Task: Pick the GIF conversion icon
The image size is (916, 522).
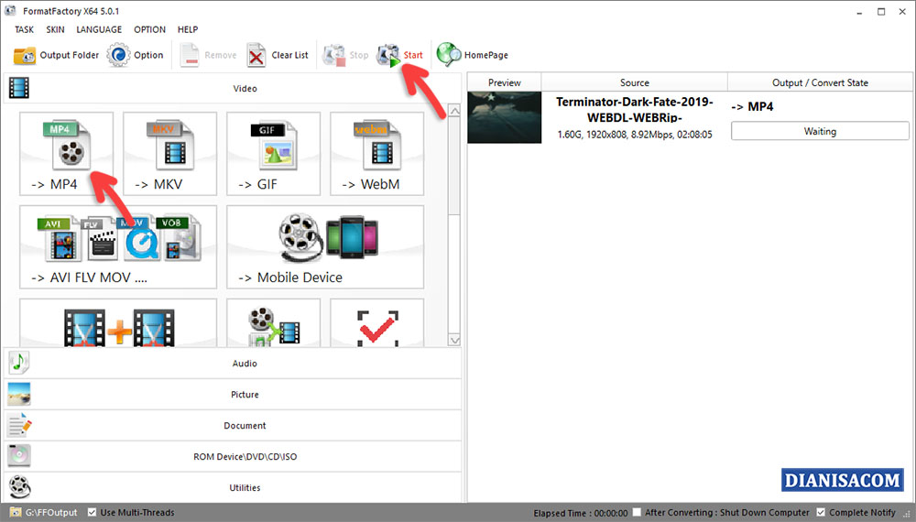Action: pos(273,153)
